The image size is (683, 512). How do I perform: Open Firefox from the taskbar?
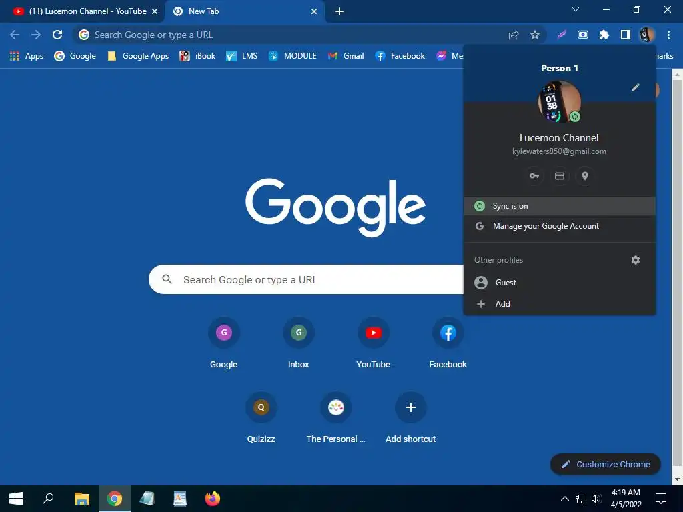(213, 499)
